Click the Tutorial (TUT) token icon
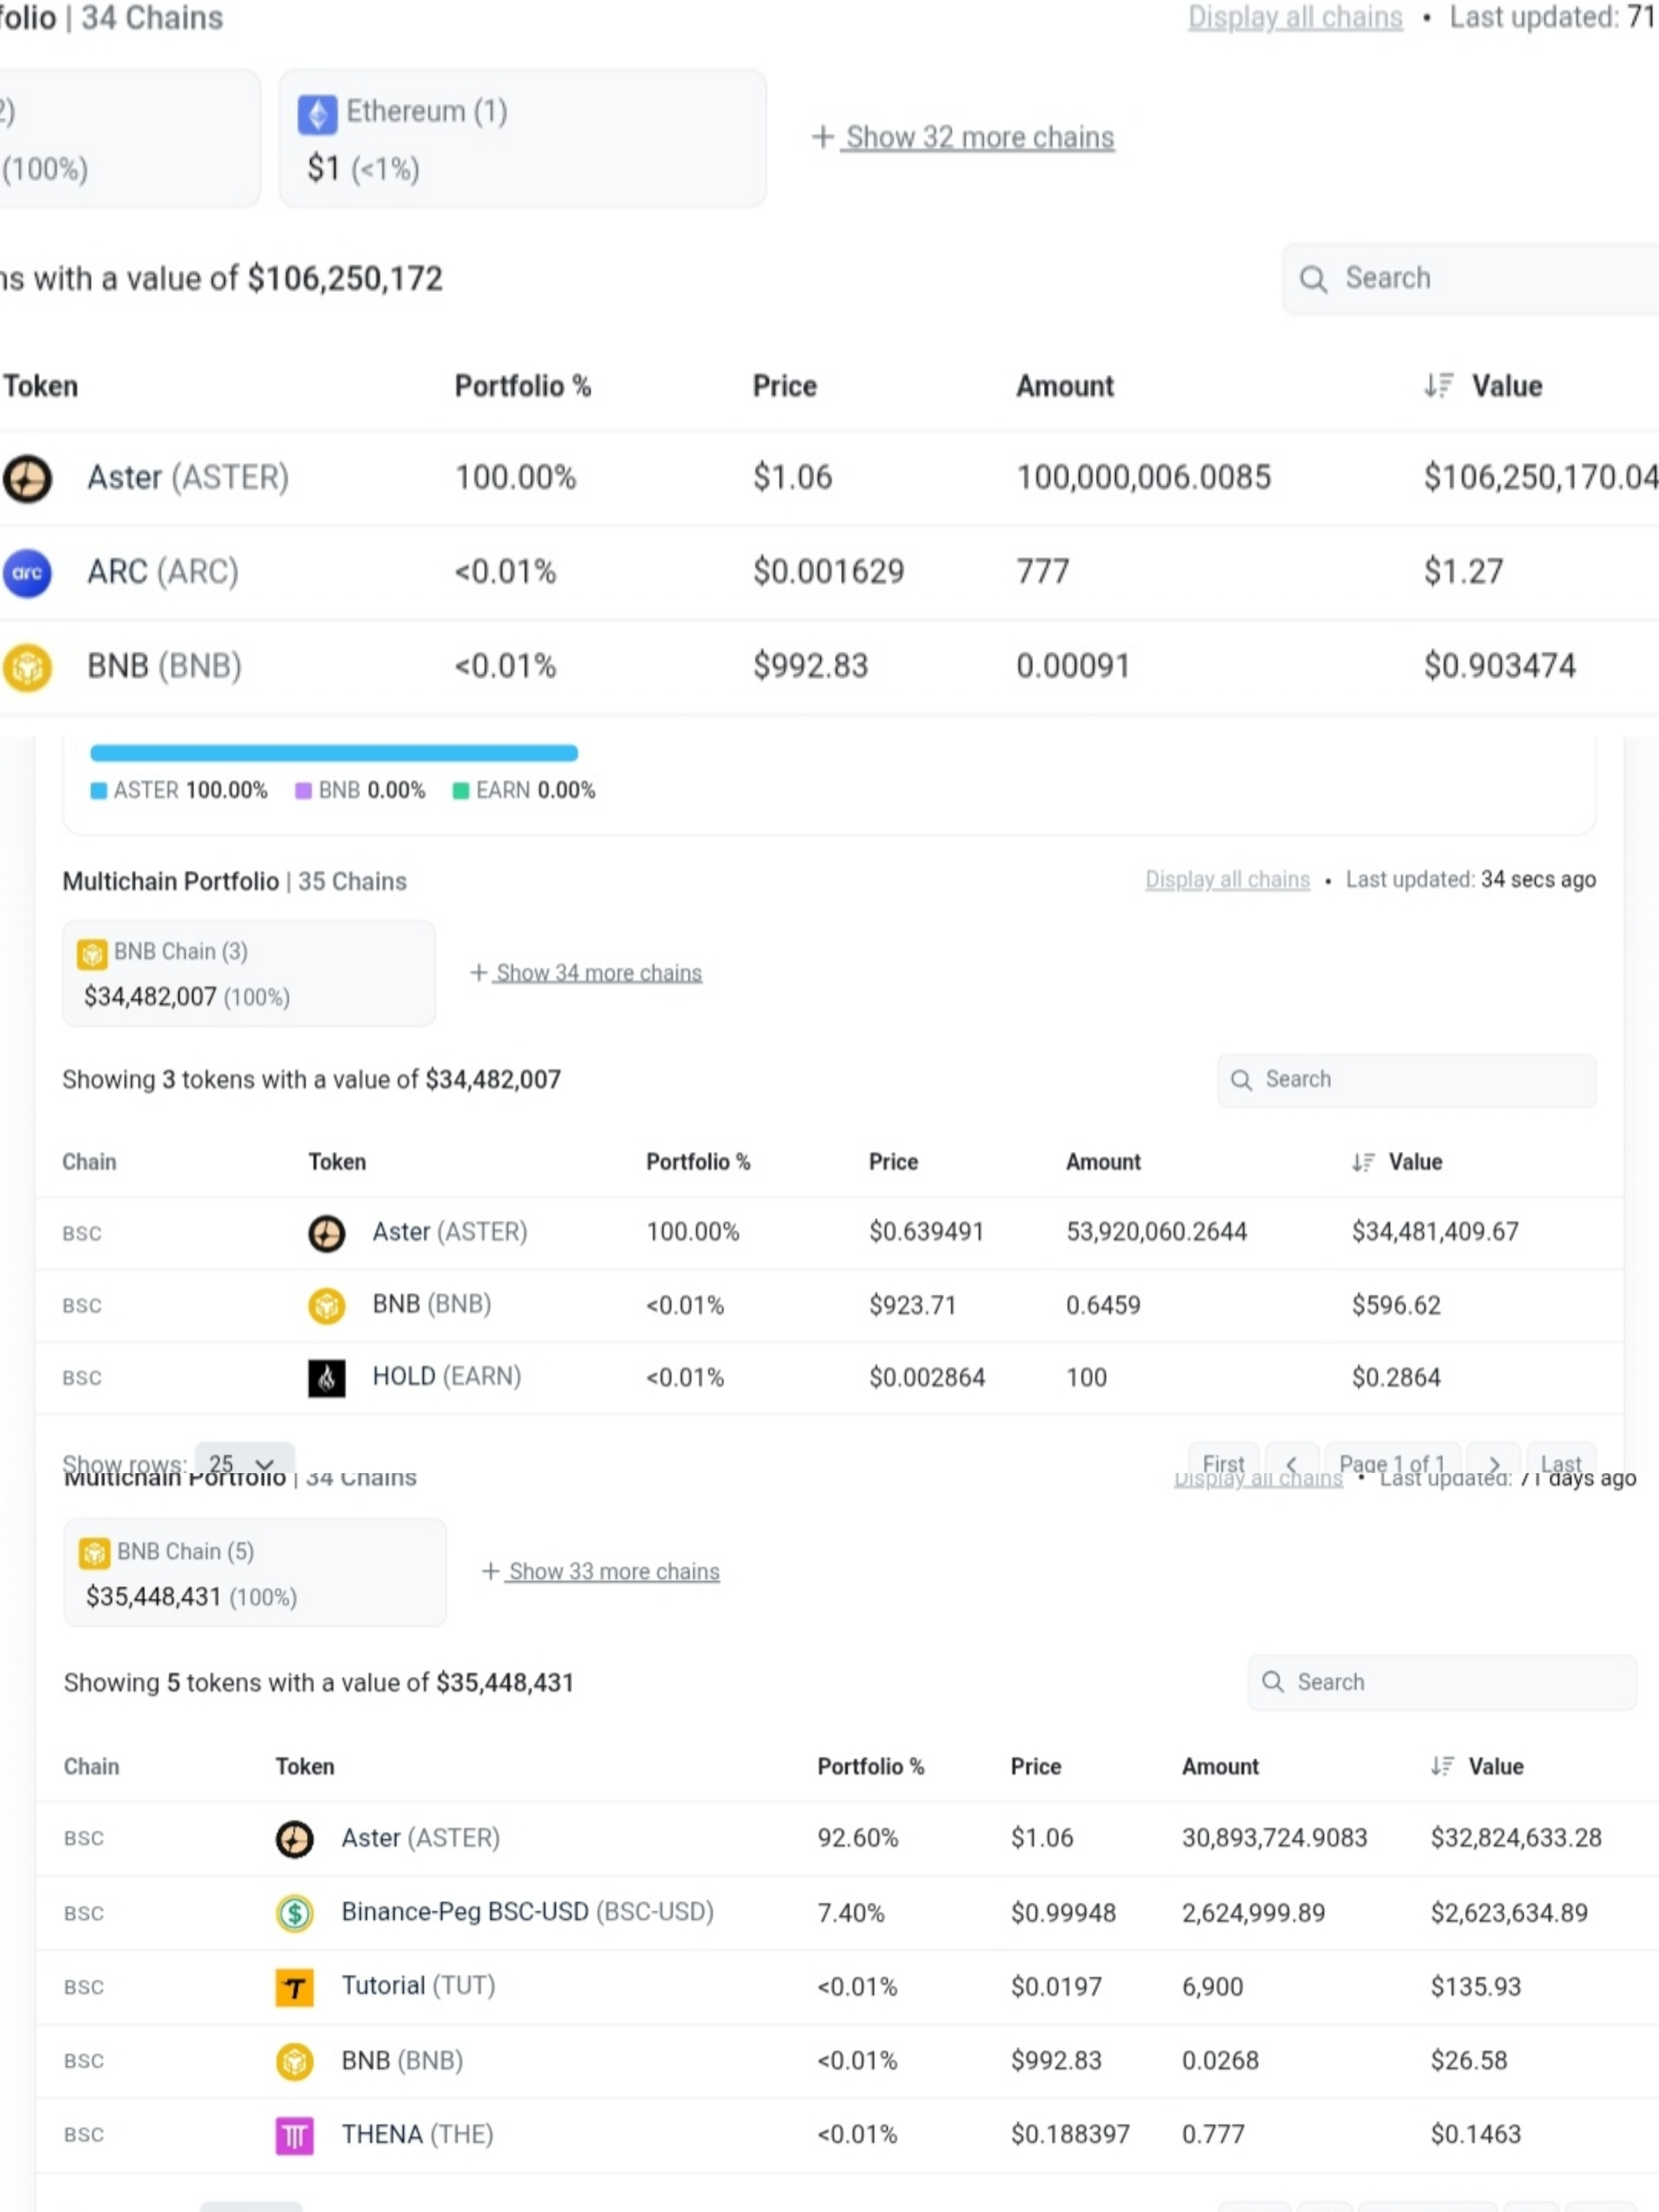 point(294,1987)
